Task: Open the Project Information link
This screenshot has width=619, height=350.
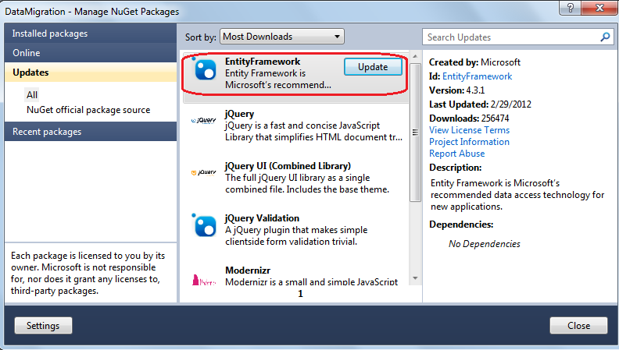Action: click(469, 142)
